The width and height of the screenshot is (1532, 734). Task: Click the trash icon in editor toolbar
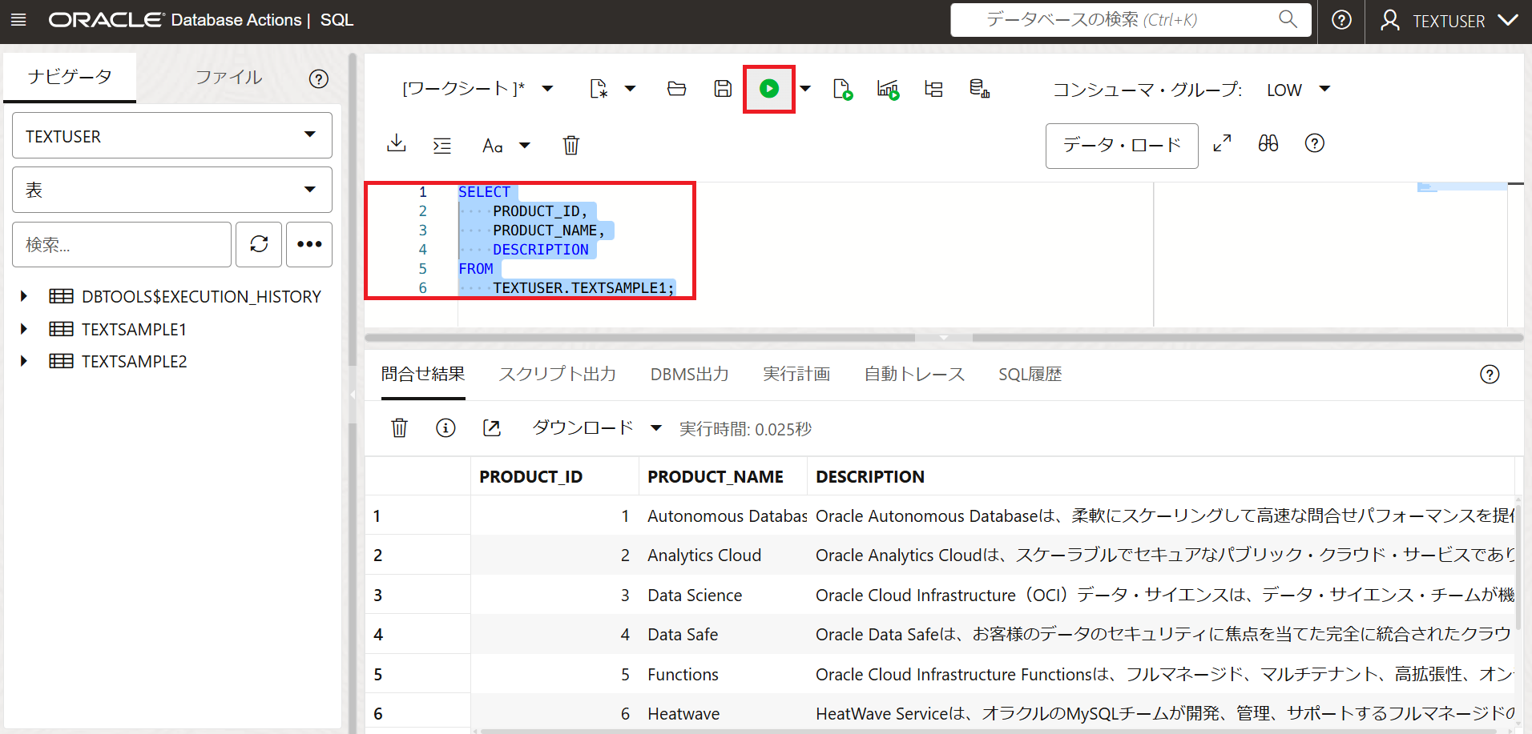[570, 145]
